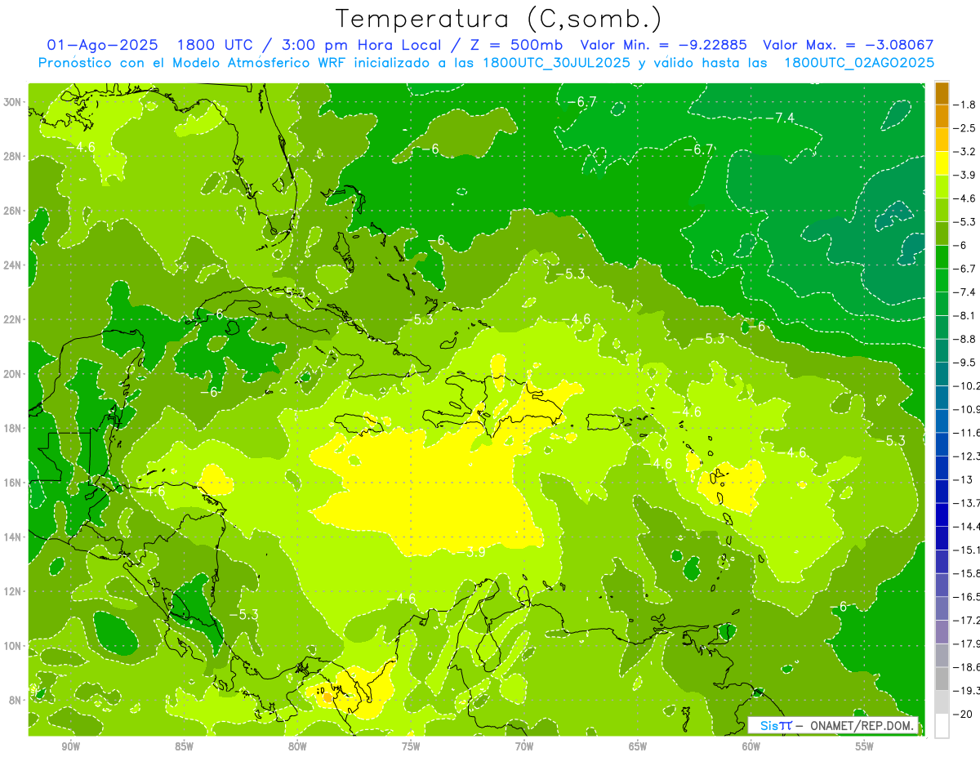The image size is (980, 757).
Task: Click the '22N' latitude axis label
Action: (14, 319)
